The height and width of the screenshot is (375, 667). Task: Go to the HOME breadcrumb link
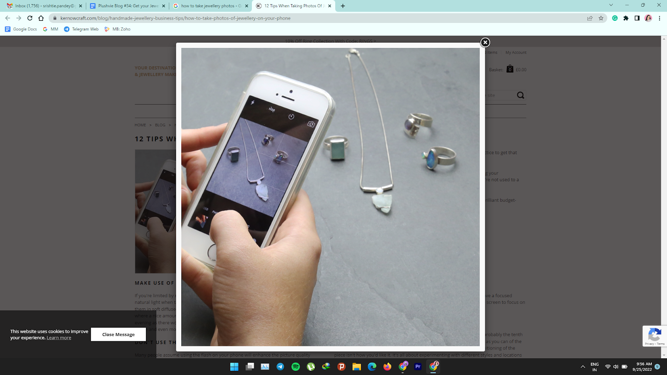[x=140, y=125]
